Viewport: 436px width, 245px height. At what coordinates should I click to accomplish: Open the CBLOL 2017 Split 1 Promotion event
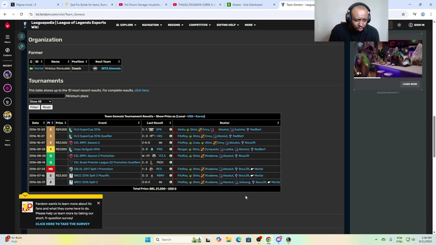[93, 169]
